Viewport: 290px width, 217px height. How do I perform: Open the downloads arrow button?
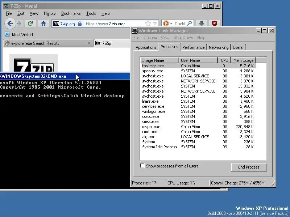coord(202,24)
